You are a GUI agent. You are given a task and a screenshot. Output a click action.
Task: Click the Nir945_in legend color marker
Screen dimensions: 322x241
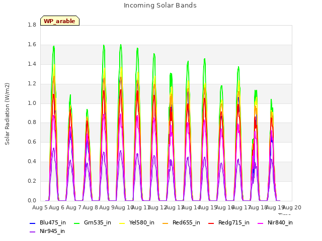[32, 232]
